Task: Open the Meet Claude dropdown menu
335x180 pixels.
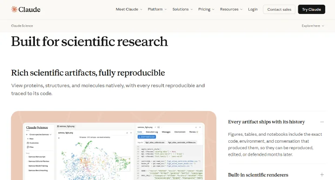Action: tap(129, 9)
